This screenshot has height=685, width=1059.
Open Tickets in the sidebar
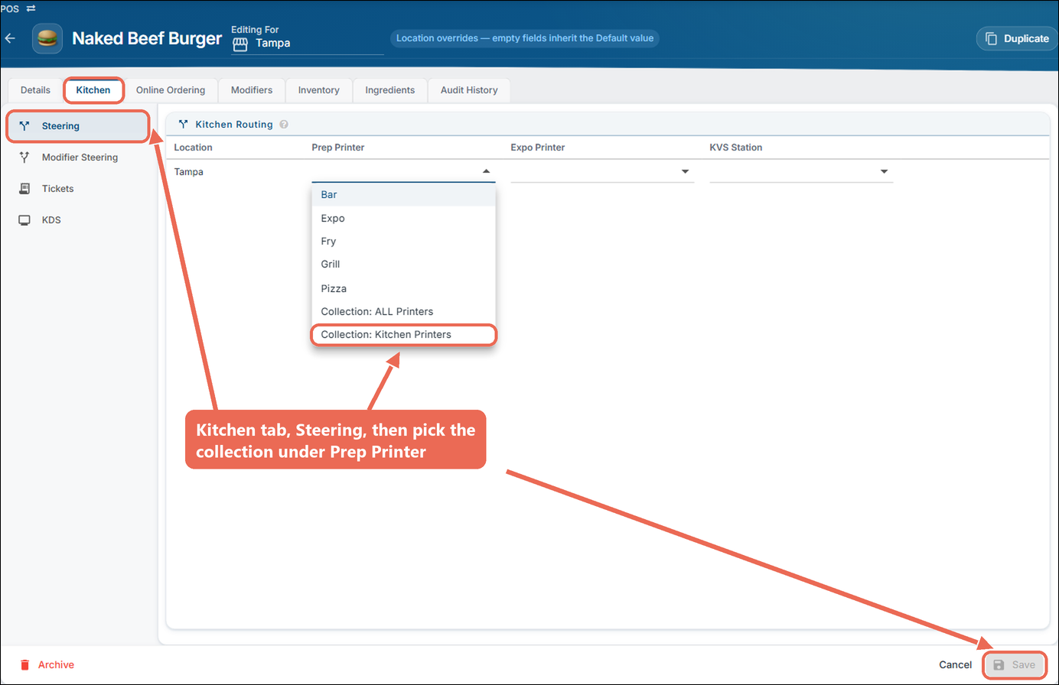(78, 189)
